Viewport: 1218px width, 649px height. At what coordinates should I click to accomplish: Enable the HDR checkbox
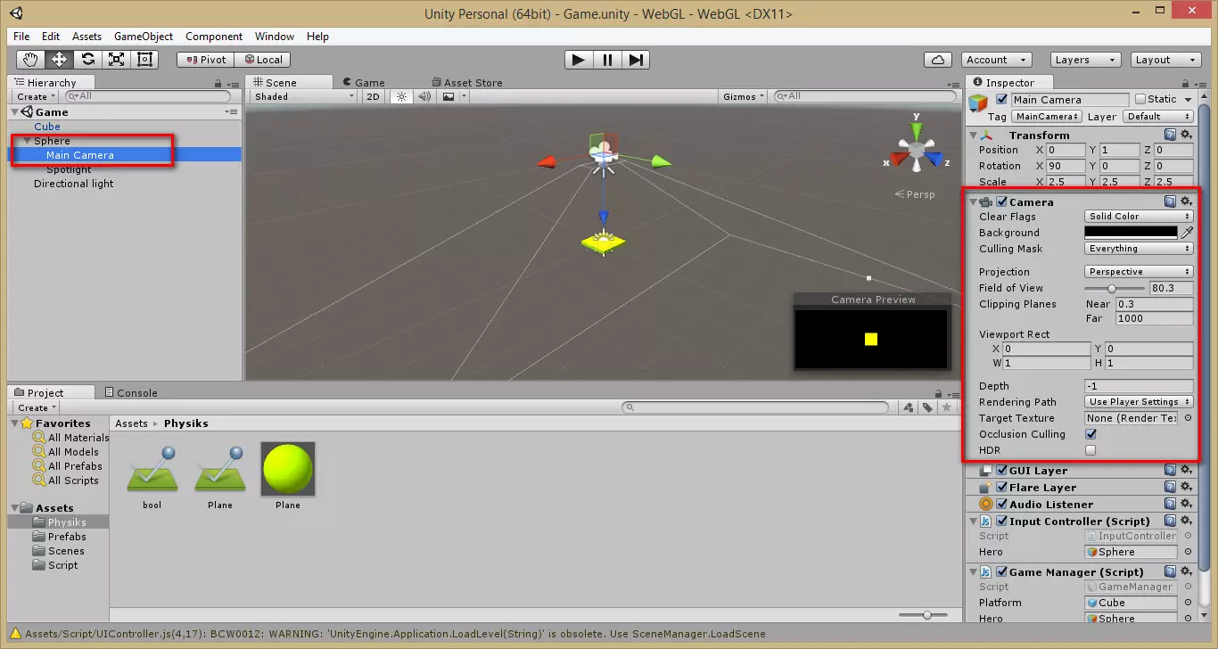tap(1090, 450)
